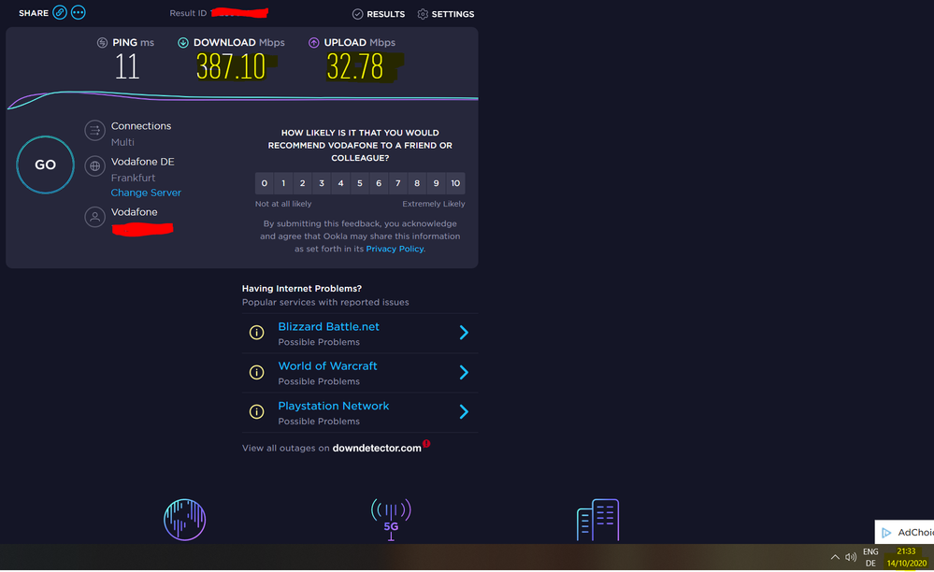Rate recommendation as 0
This screenshot has height=572, width=934.
click(x=265, y=183)
